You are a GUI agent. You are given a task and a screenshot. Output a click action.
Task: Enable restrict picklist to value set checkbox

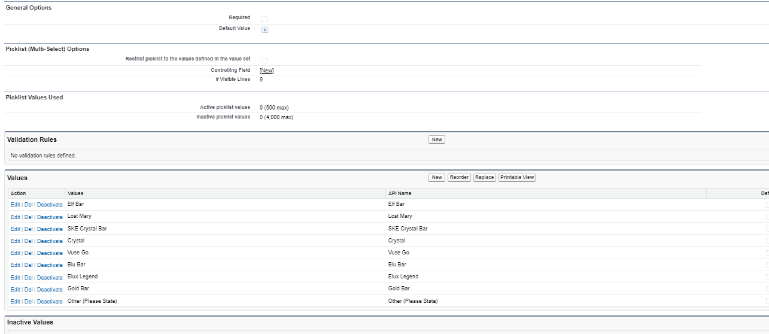tap(265, 60)
